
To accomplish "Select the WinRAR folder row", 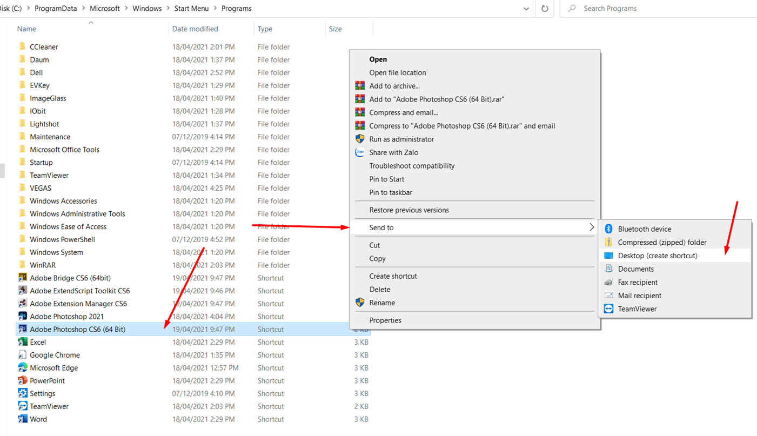I will click(193, 265).
